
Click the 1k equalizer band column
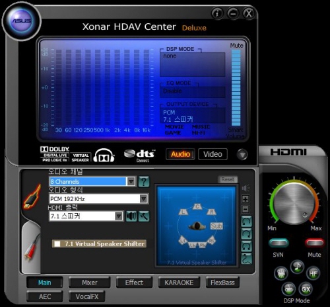coord(108,88)
